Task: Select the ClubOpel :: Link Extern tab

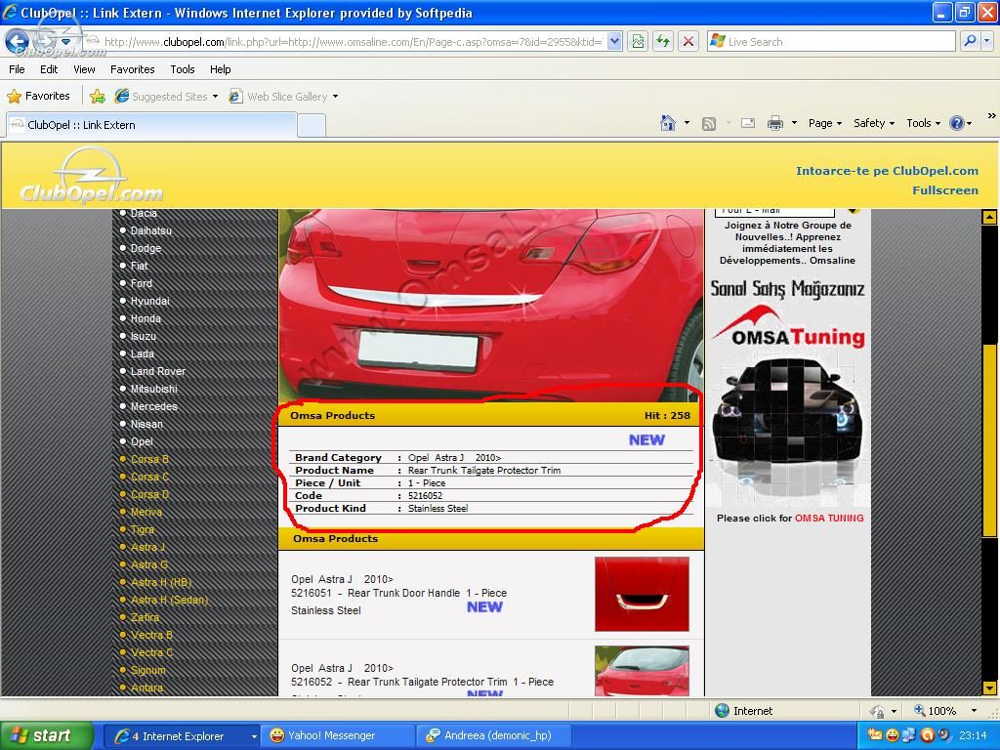Action: click(x=151, y=125)
